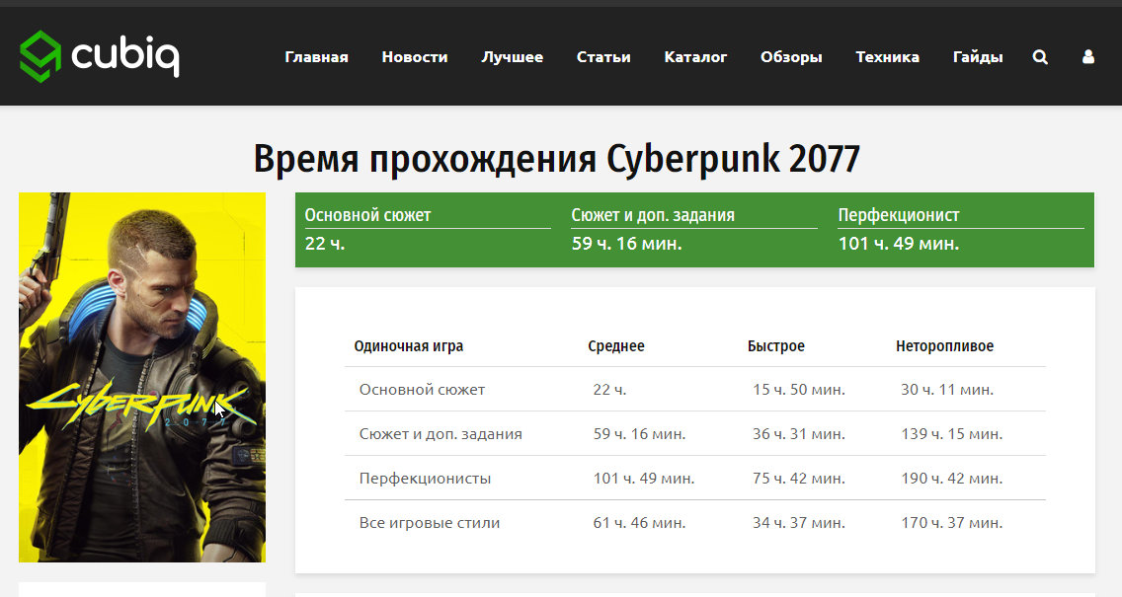Open the Каталог menu item
This screenshot has height=597, width=1122.
(x=695, y=57)
